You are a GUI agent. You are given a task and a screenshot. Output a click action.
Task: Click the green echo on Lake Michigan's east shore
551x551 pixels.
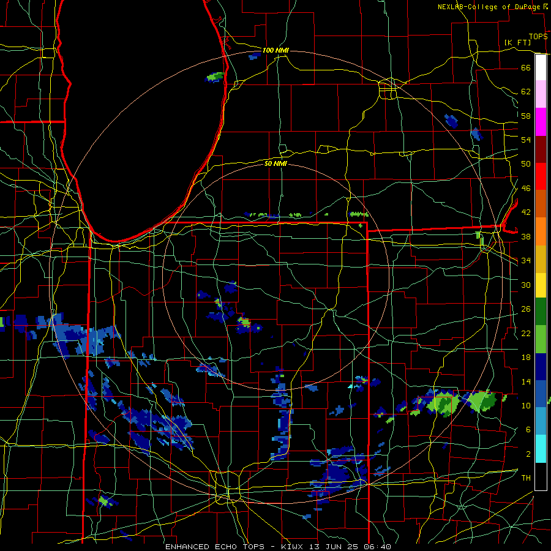pyautogui.click(x=215, y=77)
